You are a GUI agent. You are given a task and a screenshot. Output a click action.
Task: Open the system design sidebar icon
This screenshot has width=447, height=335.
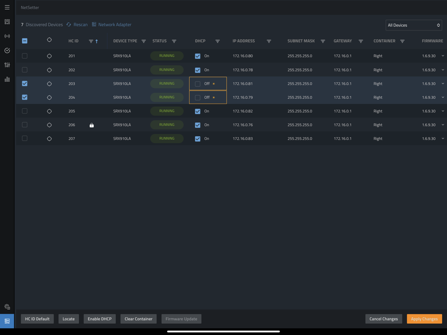click(x=7, y=21)
